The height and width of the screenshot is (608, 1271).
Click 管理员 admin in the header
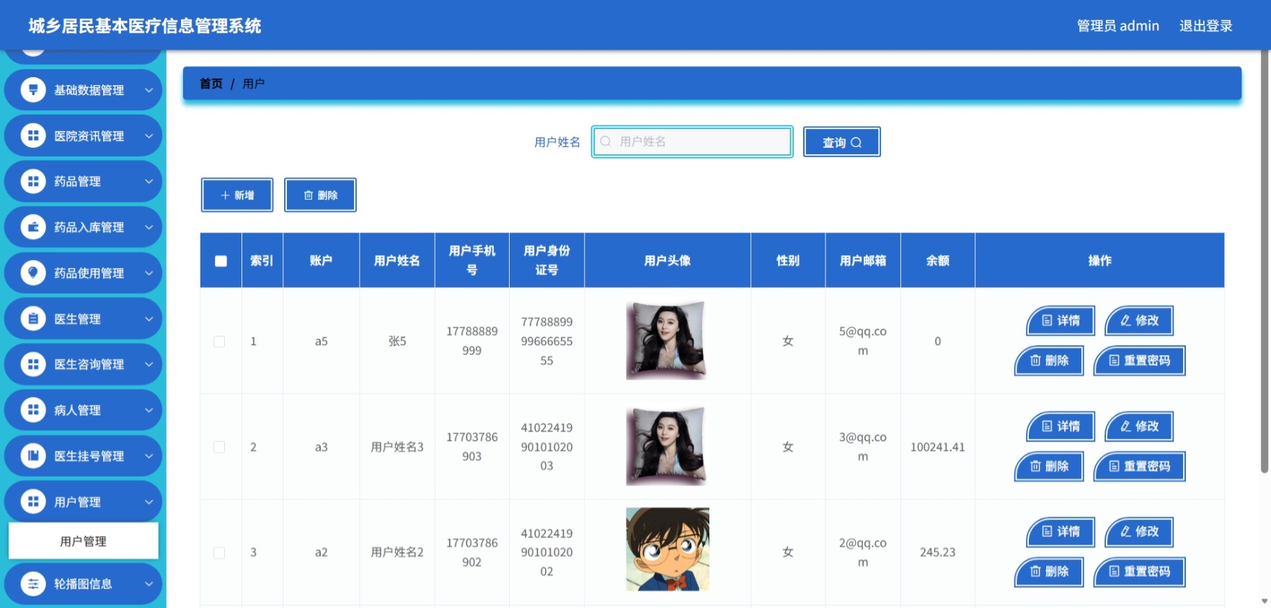coord(1117,26)
